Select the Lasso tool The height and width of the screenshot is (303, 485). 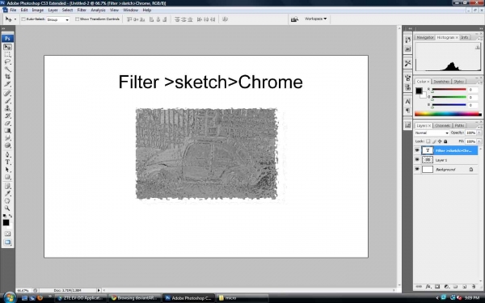pyautogui.click(x=7, y=62)
